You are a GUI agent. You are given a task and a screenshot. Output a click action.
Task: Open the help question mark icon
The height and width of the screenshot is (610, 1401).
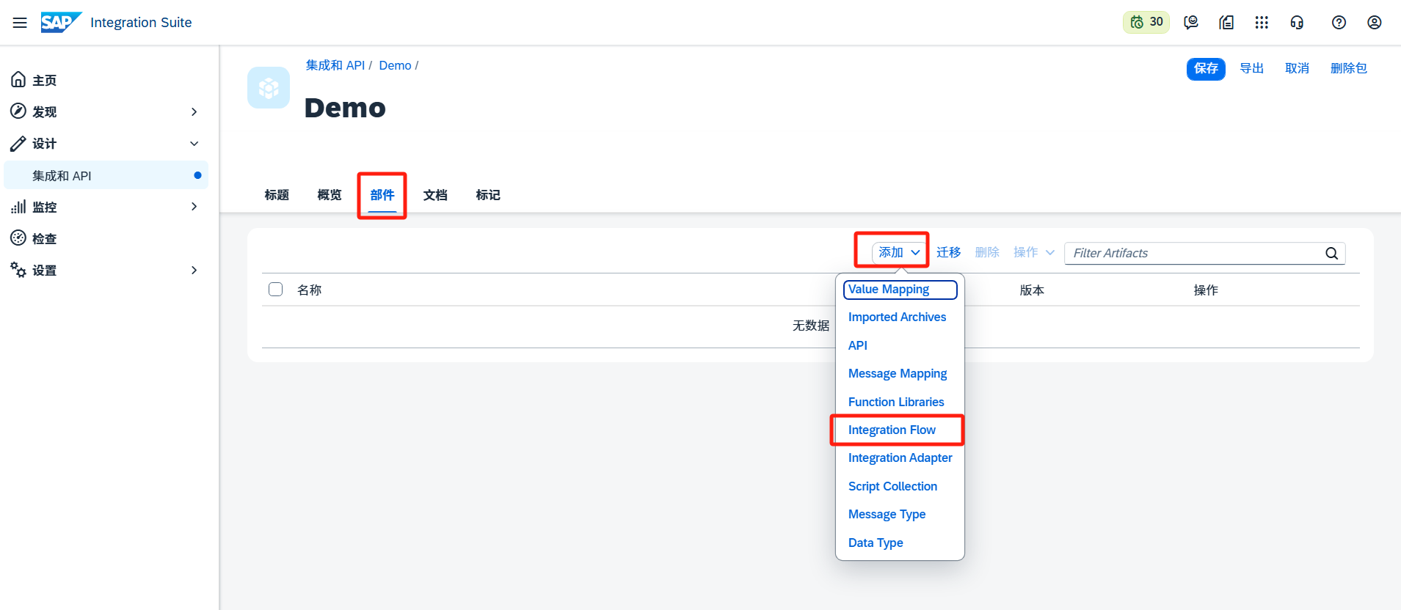pos(1339,23)
